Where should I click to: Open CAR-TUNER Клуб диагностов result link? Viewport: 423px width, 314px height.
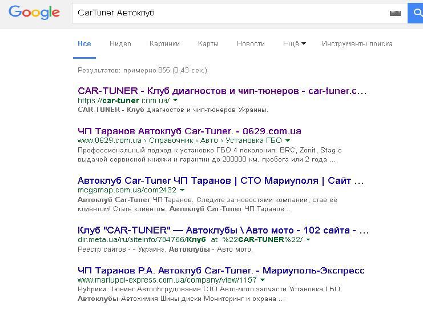click(x=221, y=91)
